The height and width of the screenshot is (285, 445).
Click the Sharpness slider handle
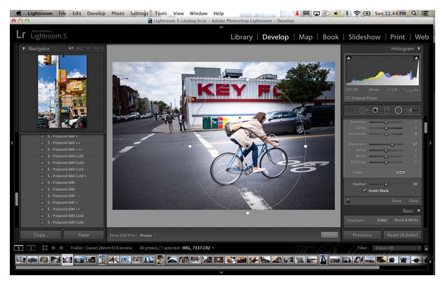[392, 144]
